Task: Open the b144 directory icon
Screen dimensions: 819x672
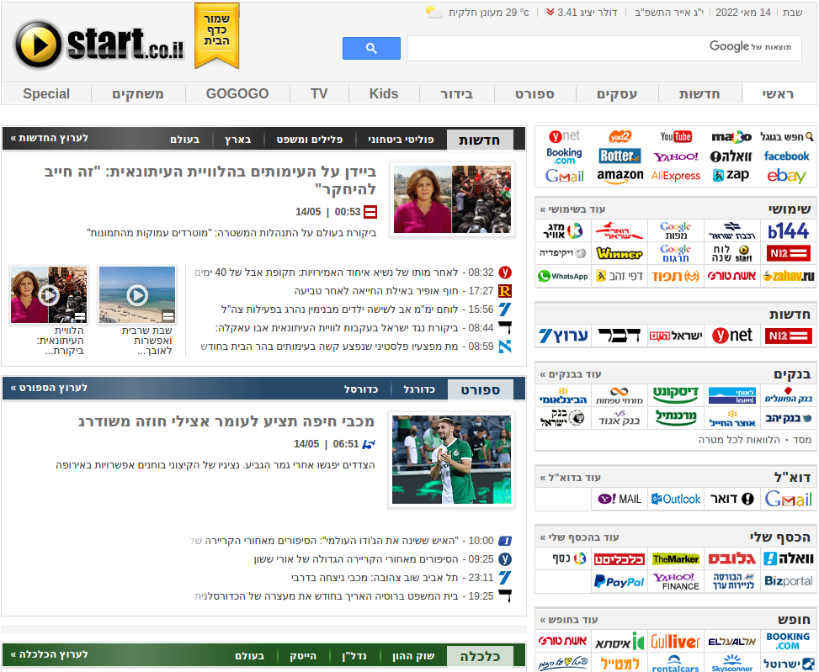Action: 788,230
